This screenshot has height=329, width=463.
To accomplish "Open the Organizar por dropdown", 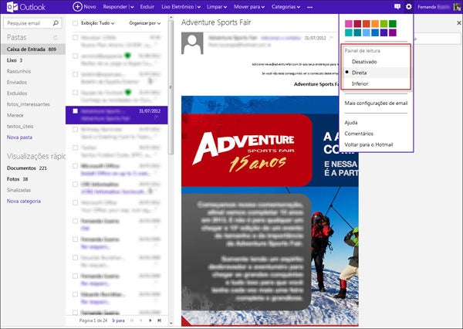I will pos(147,23).
